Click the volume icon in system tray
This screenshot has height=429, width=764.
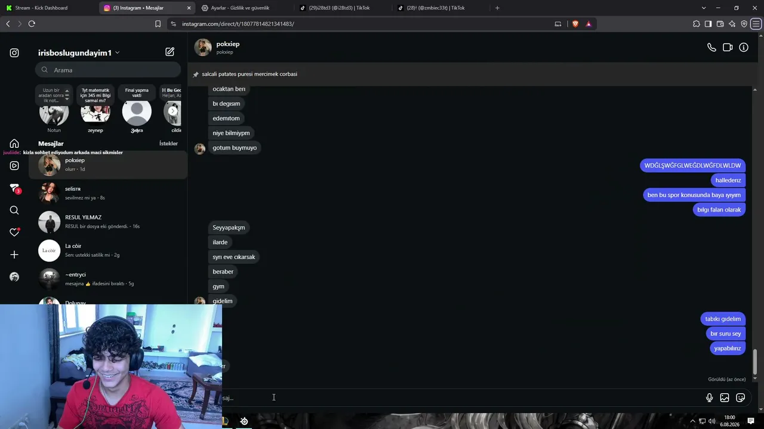(x=711, y=421)
